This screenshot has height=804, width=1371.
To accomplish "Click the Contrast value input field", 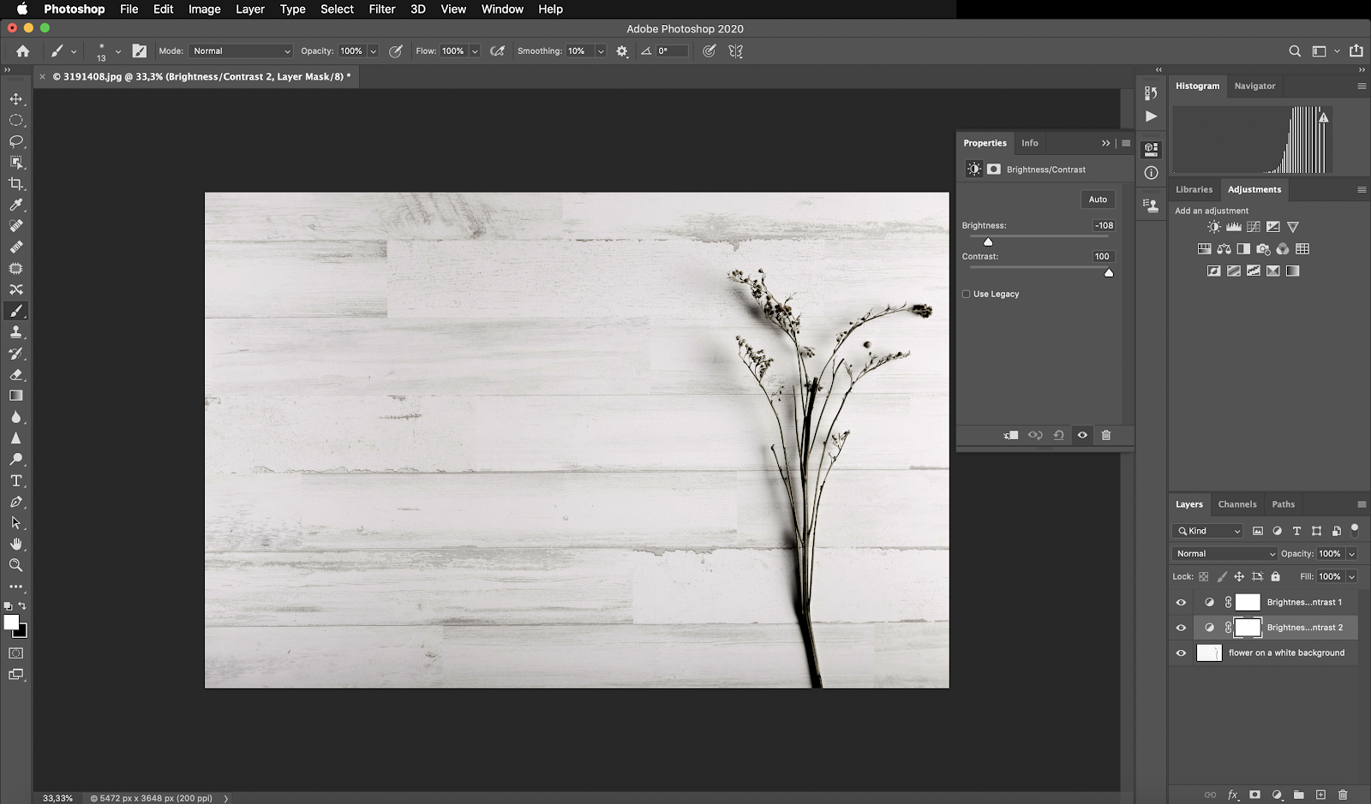I will 1102,256.
